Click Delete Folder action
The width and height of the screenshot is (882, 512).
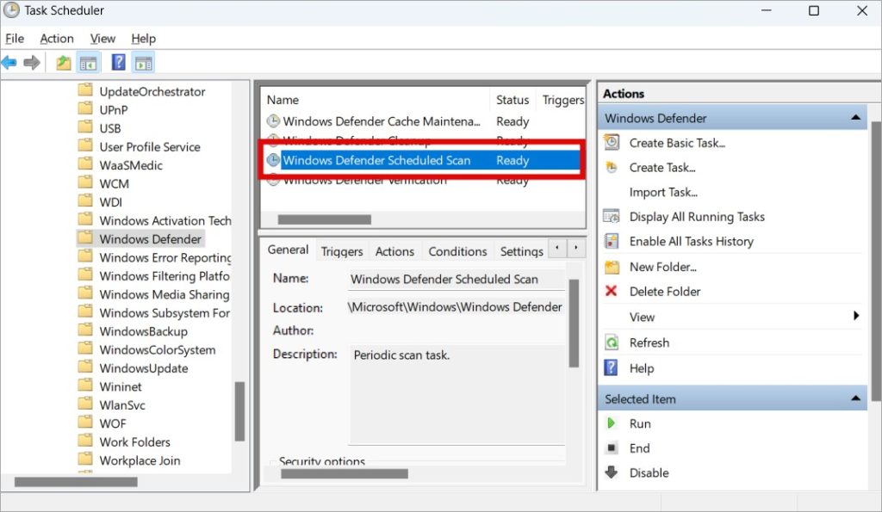665,291
